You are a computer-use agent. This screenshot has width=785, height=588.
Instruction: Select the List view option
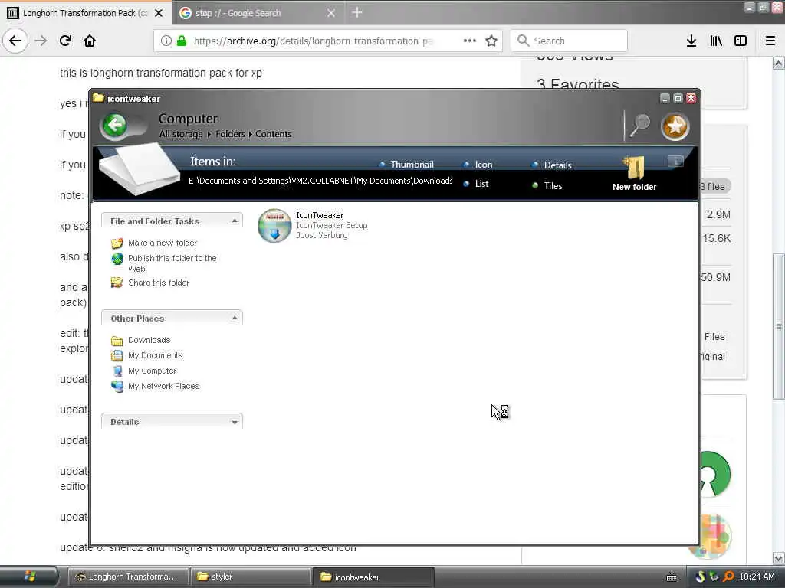(476, 184)
